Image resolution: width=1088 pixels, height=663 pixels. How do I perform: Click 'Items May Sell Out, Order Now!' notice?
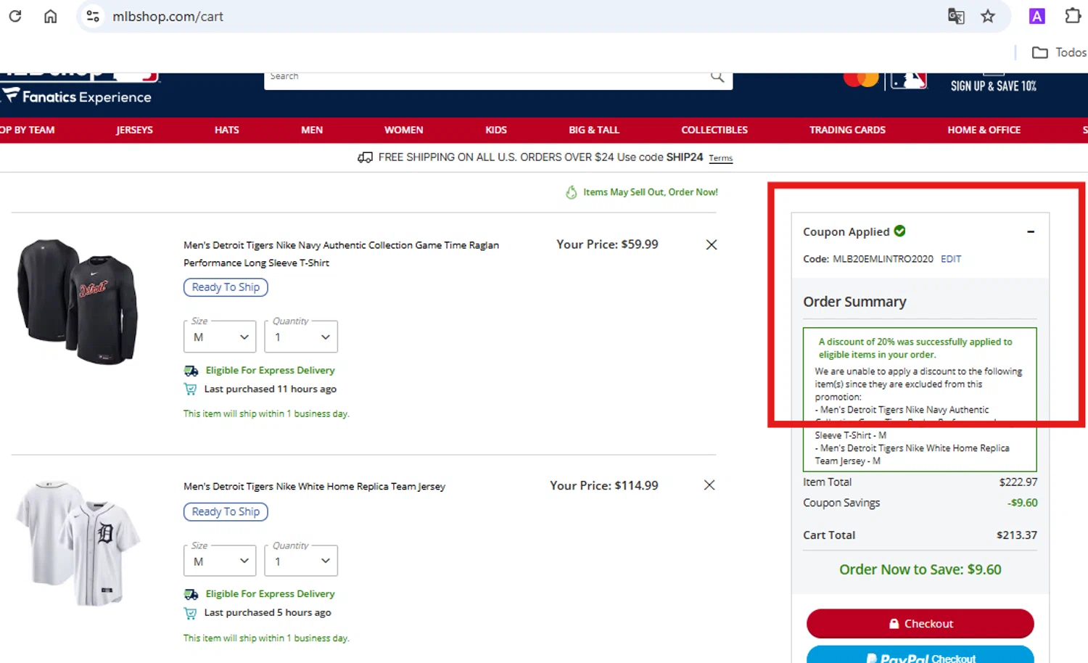point(650,192)
